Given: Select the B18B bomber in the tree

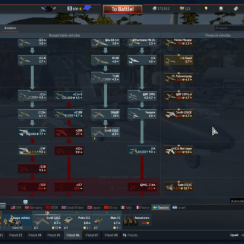Looking at the screenshot, I should 106,60.
